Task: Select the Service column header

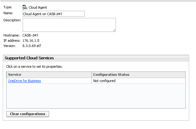Action: tap(49, 75)
